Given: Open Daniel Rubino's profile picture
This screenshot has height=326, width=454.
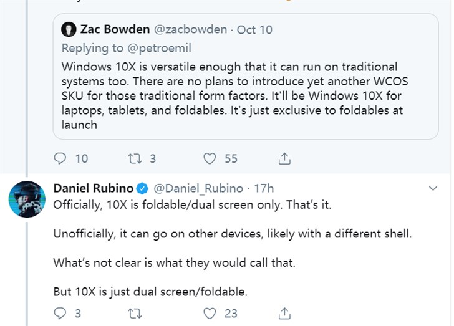Looking at the screenshot, I should 26,199.
